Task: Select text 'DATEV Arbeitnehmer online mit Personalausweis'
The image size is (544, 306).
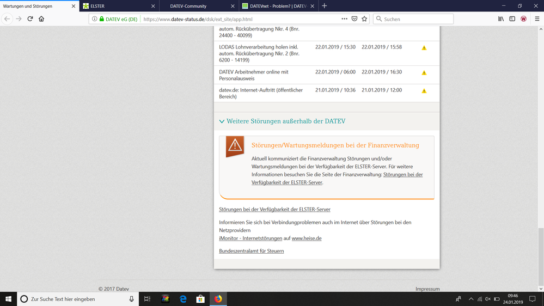Action: 254,75
